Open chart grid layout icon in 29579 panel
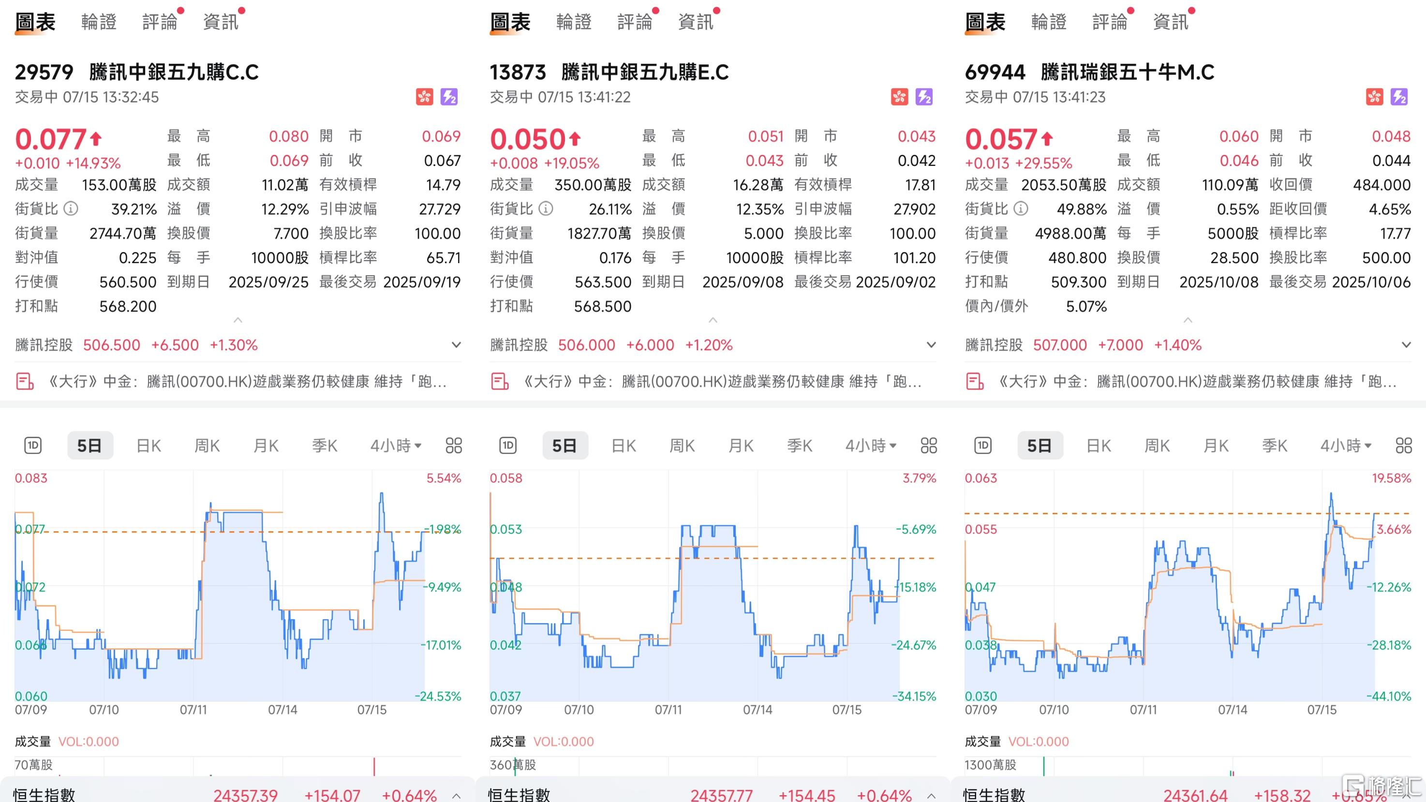This screenshot has width=1426, height=802. click(454, 446)
